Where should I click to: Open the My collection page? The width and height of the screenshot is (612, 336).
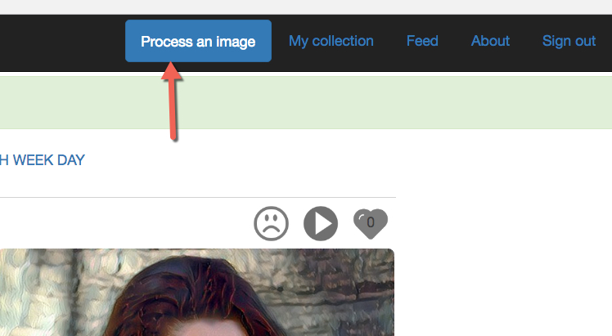pos(331,41)
